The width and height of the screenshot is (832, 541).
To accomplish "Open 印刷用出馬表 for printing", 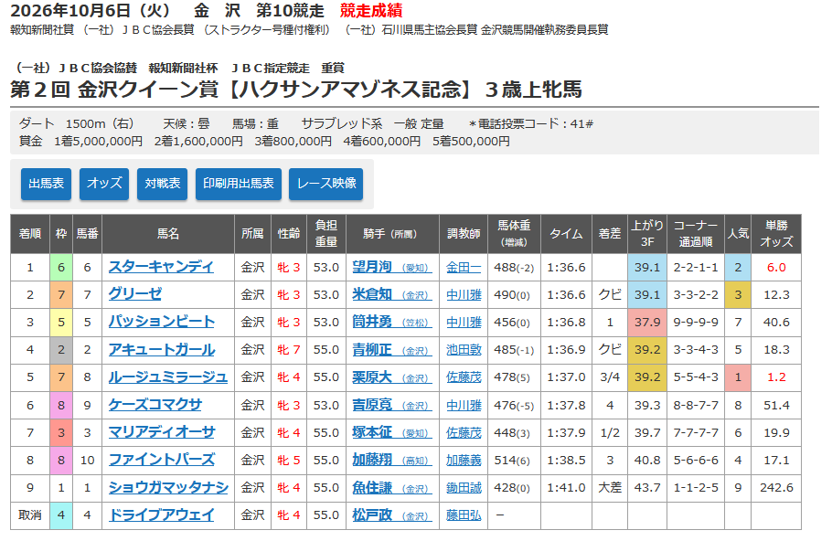I will (x=239, y=184).
